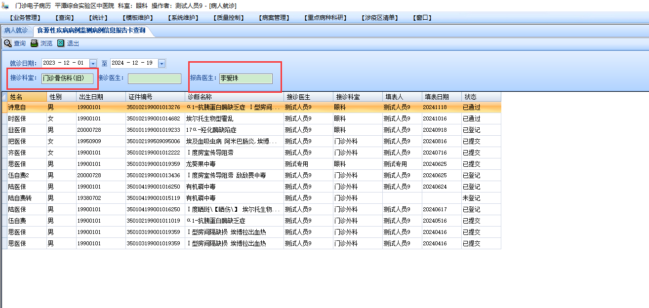Click the fill date 20241016
The width and height of the screenshot is (649, 308).
tap(435, 118)
